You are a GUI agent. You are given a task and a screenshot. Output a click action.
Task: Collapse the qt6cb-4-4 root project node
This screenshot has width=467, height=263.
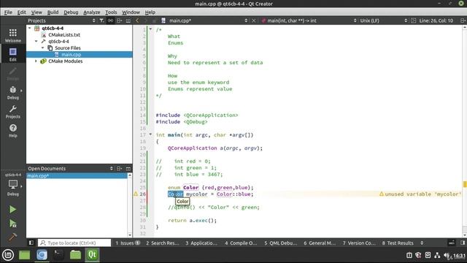point(30,28)
